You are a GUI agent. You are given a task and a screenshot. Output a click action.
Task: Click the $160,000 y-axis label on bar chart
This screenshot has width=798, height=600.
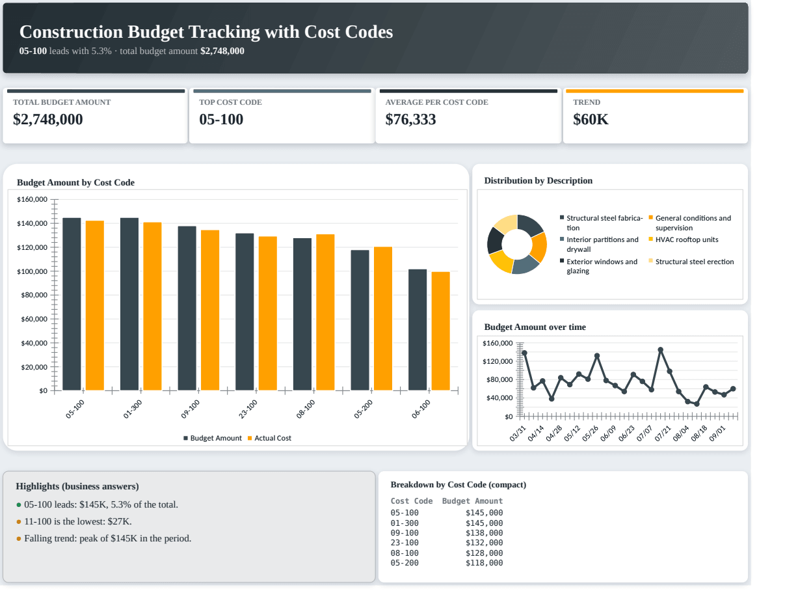click(33, 199)
